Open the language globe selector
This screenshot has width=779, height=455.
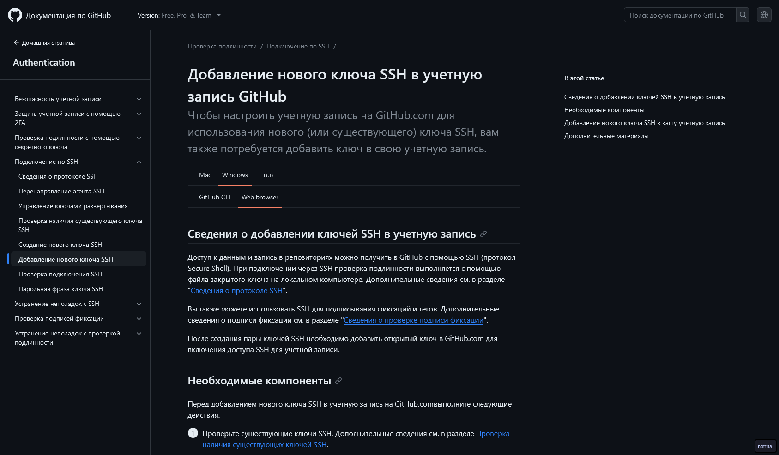[764, 15]
